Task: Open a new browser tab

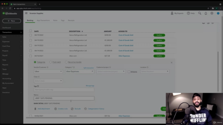Action: (x=39, y=4)
